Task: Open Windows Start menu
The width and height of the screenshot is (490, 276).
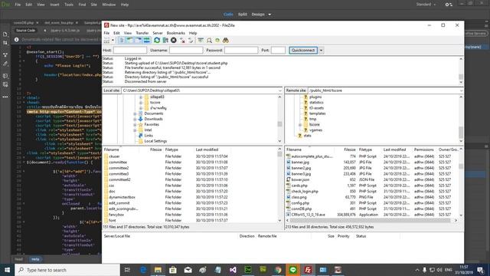Action: coord(7,270)
